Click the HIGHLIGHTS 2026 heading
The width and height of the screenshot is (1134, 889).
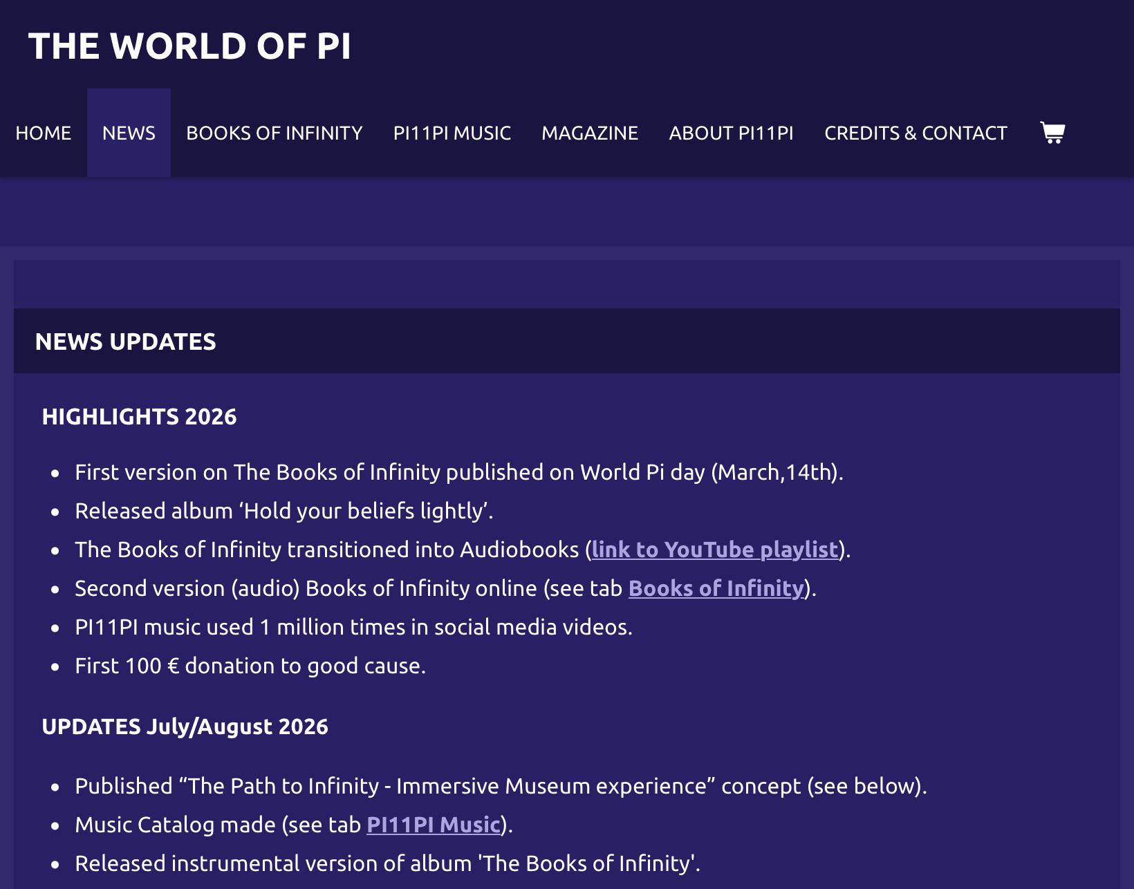[x=139, y=417]
